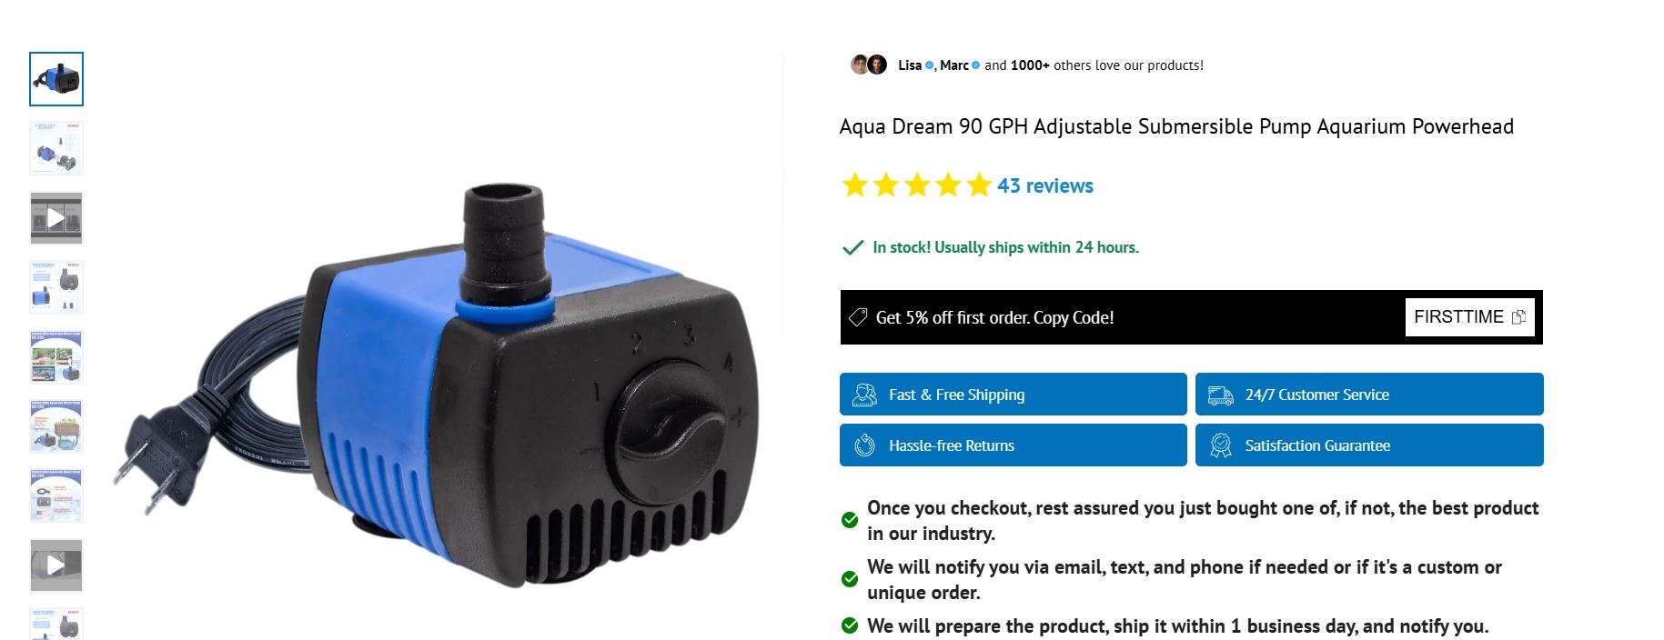Select the exploded parts diagram thumbnail
Image resolution: width=1664 pixels, height=640 pixels.
point(56,148)
